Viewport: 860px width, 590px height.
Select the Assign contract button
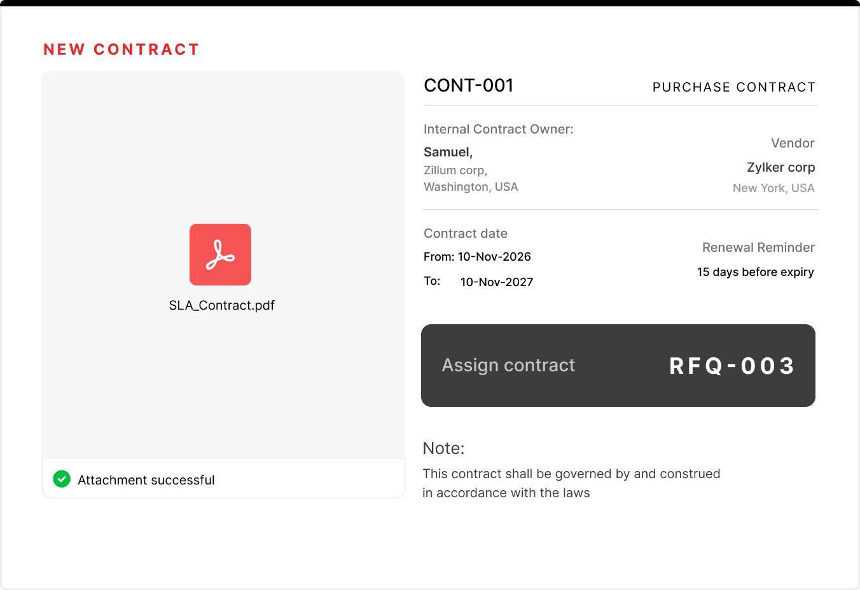pyautogui.click(x=508, y=365)
